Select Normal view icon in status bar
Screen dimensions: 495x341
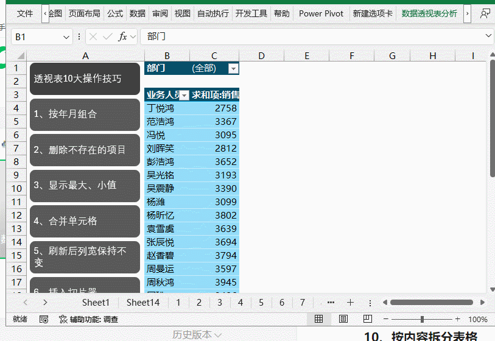tap(318, 319)
